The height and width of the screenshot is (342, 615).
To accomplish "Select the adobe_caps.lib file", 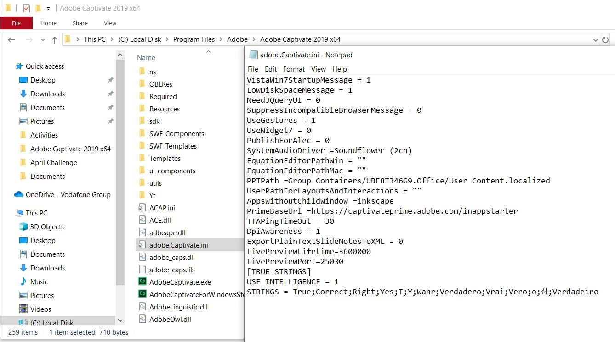I will click(172, 270).
